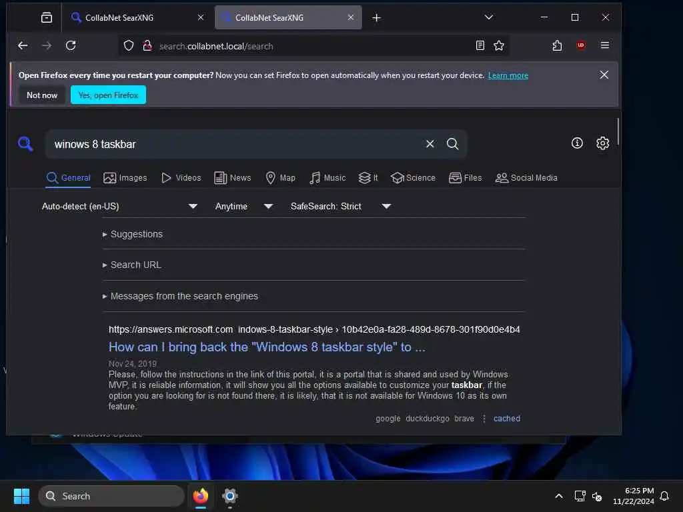683x512 pixels.
Task: Open the Anytime time range dropdown
Action: 244,207
